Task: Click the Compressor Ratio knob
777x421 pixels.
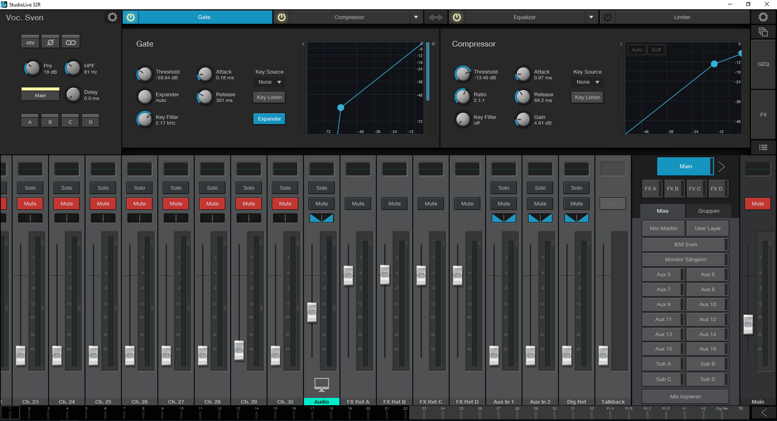Action: [x=463, y=96]
